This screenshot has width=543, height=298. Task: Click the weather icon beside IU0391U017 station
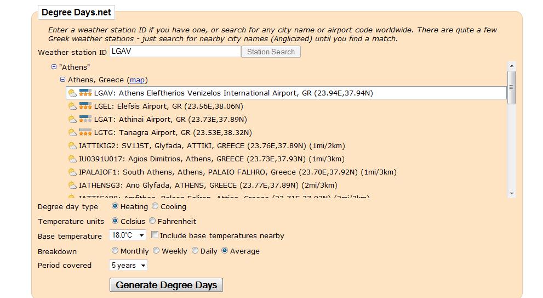pyautogui.click(x=72, y=159)
